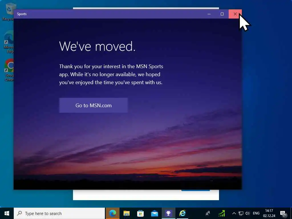The width and height of the screenshot is (292, 219).
Task: Select the Sports trophy taskbar icon
Action: tap(168, 213)
